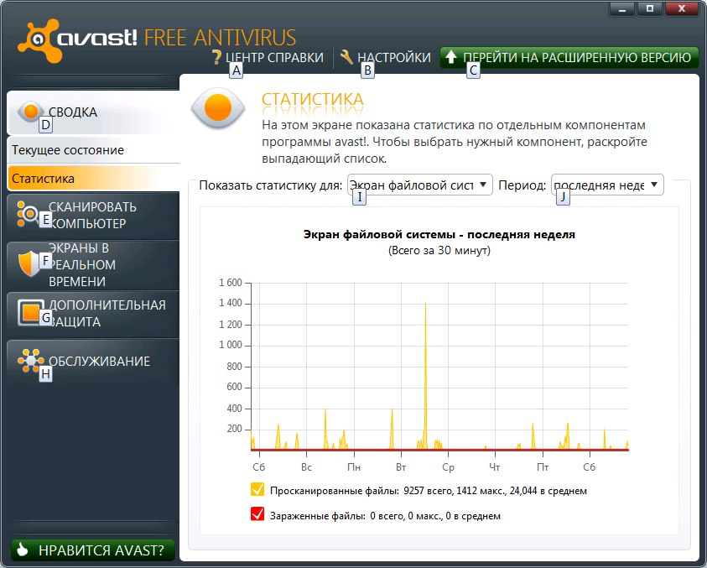
Task: Click the Пн axis label
Action: (354, 467)
